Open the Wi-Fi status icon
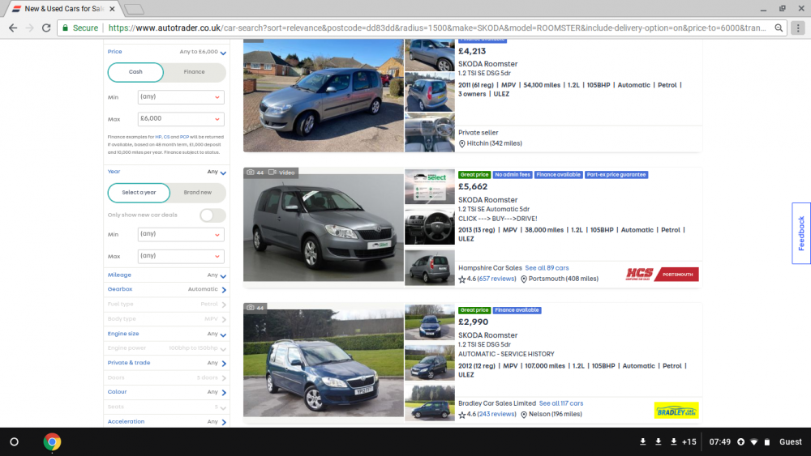Viewport: 811px width, 456px height. coord(754,442)
